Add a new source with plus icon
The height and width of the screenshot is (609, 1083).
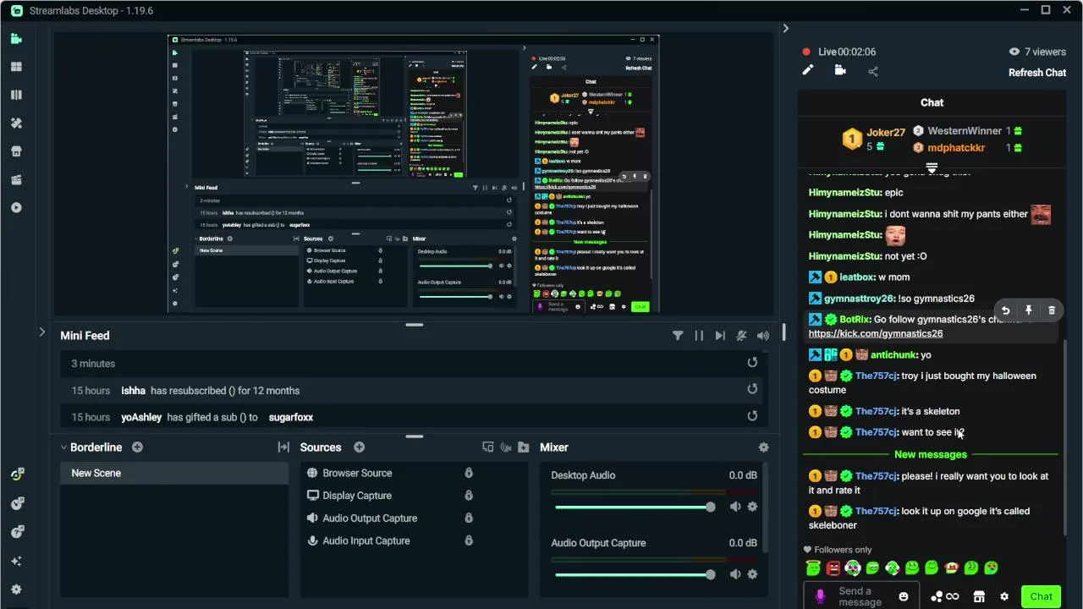tap(359, 447)
